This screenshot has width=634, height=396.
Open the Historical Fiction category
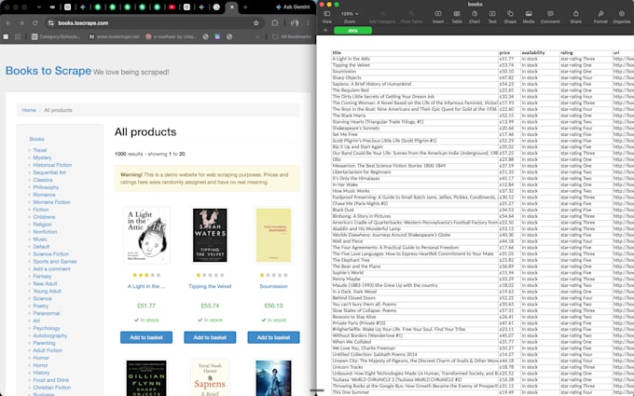click(52, 165)
